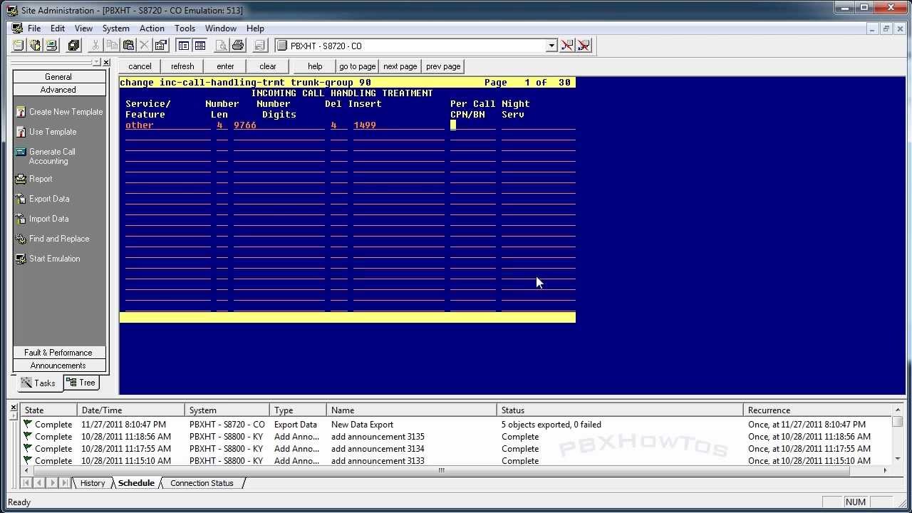Click the next page button
The width and height of the screenshot is (912, 513).
pos(400,66)
